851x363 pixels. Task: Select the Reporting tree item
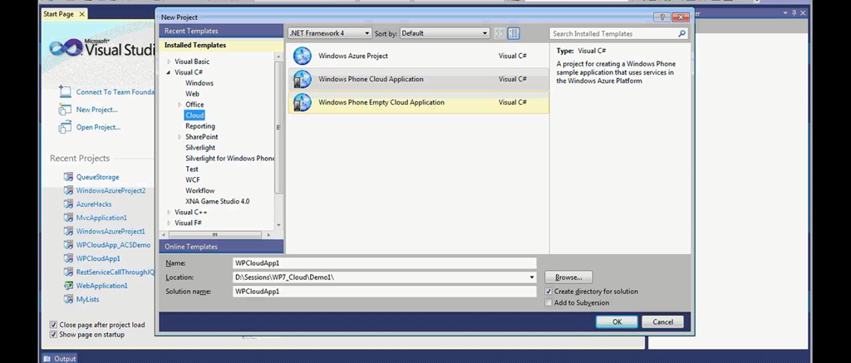point(199,126)
